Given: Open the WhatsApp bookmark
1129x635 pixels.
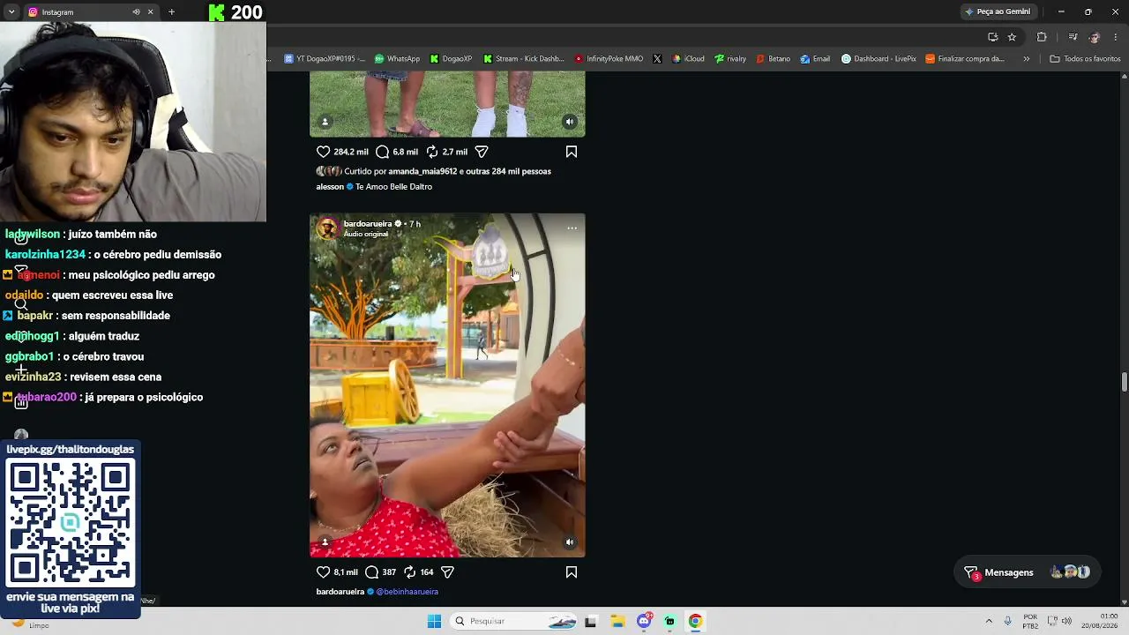Looking at the screenshot, I should coord(397,59).
